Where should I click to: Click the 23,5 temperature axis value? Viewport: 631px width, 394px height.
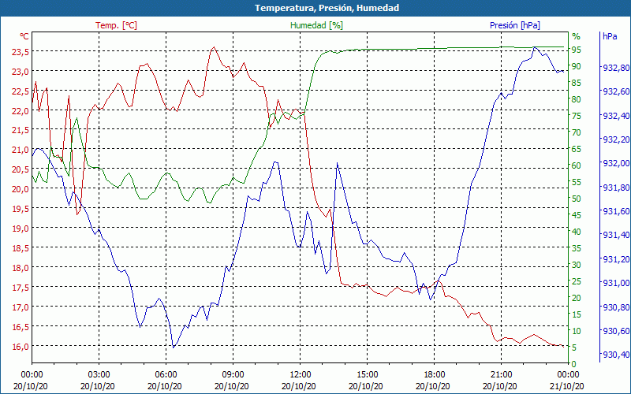[x=21, y=52]
